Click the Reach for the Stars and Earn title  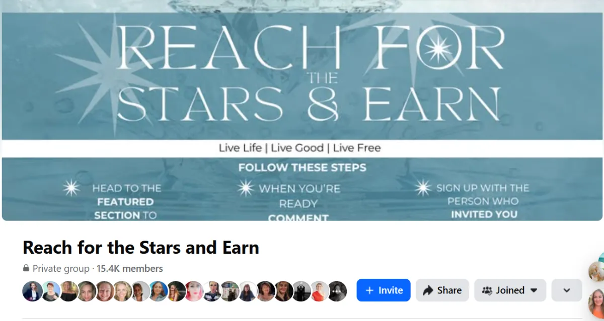141,247
